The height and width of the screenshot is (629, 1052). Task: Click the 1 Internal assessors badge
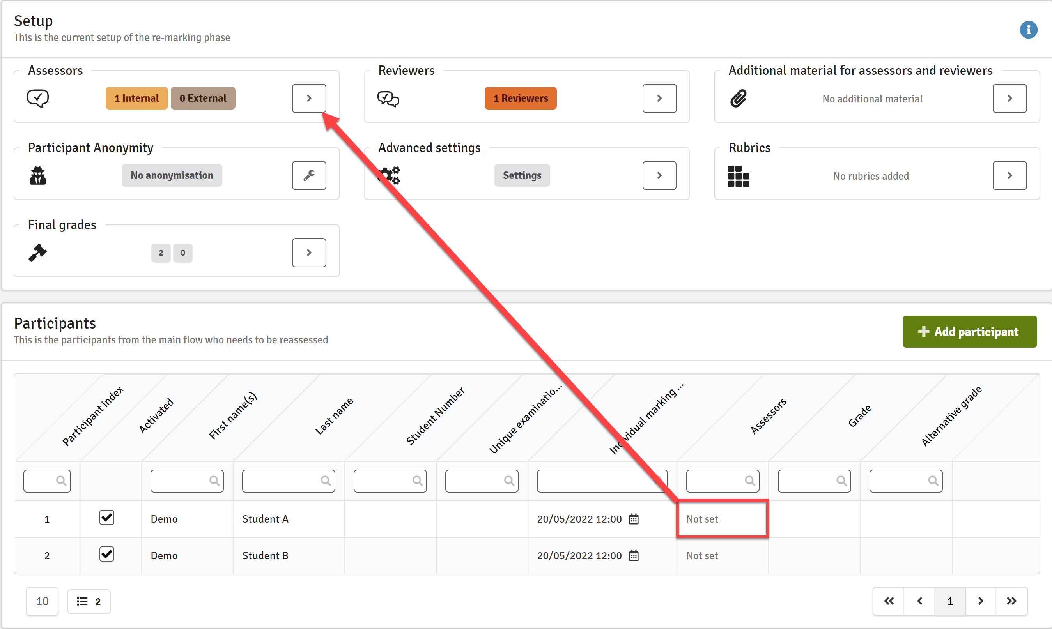(x=136, y=98)
